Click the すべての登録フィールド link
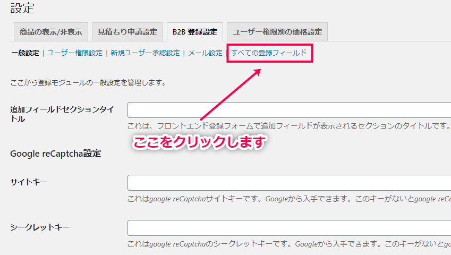 [269, 53]
